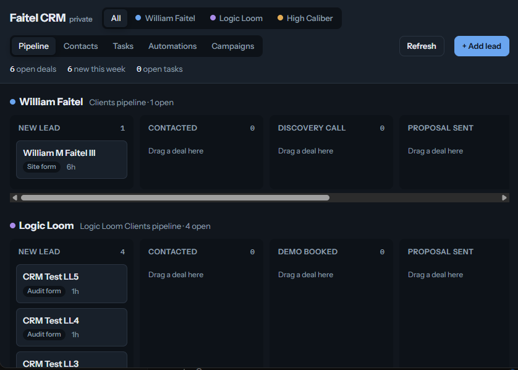518x370 pixels.
Task: Click Logic Loom's Contacted column header
Action: click(x=173, y=252)
